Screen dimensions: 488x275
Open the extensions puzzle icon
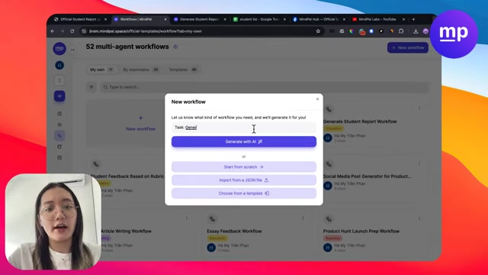coord(401,31)
